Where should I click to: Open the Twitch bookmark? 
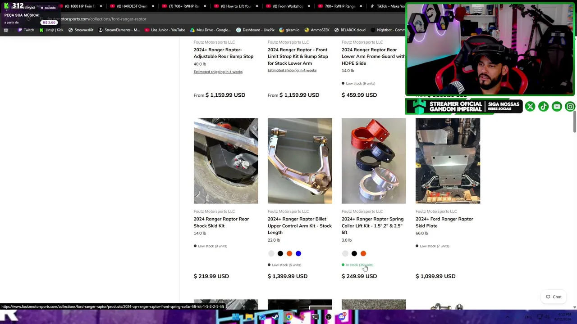26,30
